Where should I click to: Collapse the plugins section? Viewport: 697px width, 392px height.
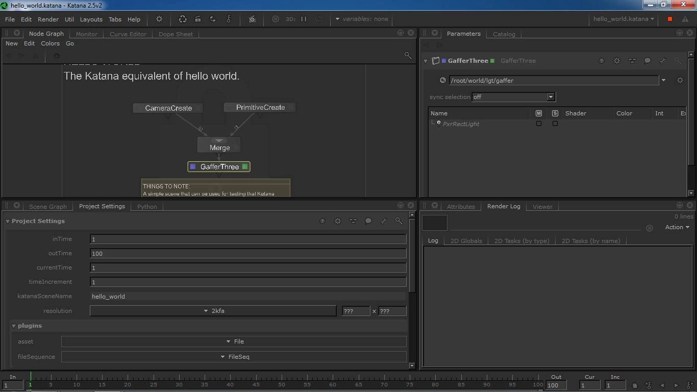pos(14,326)
